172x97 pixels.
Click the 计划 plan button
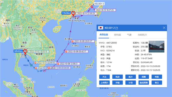130,83
